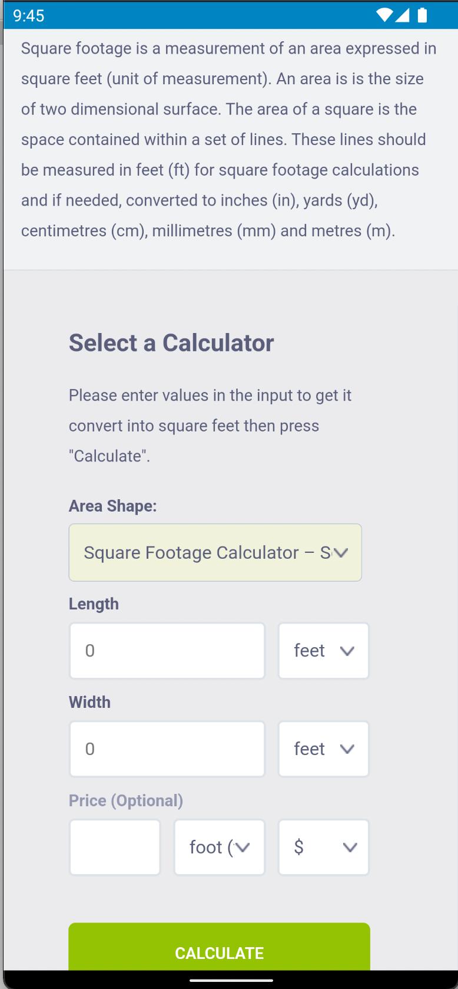This screenshot has height=989, width=458.
Task: Tap the battery icon in status bar
Action: [x=422, y=15]
